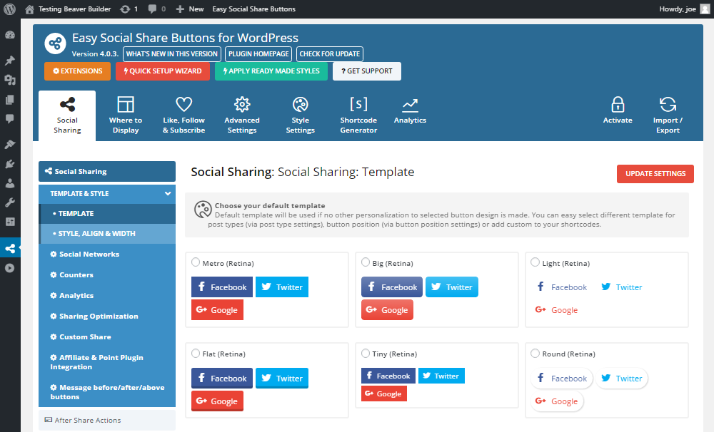
Task: Open Users icon in admin sidebar
Action: point(10,183)
